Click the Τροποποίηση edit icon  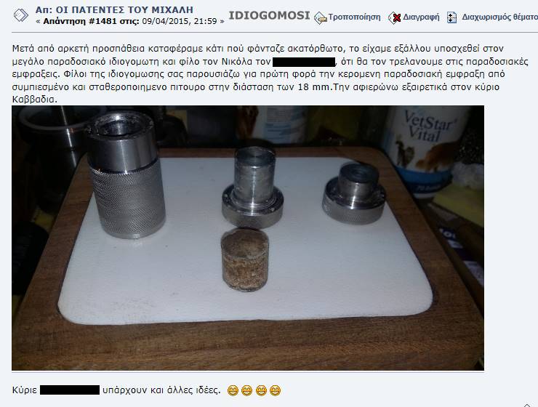[x=320, y=18]
